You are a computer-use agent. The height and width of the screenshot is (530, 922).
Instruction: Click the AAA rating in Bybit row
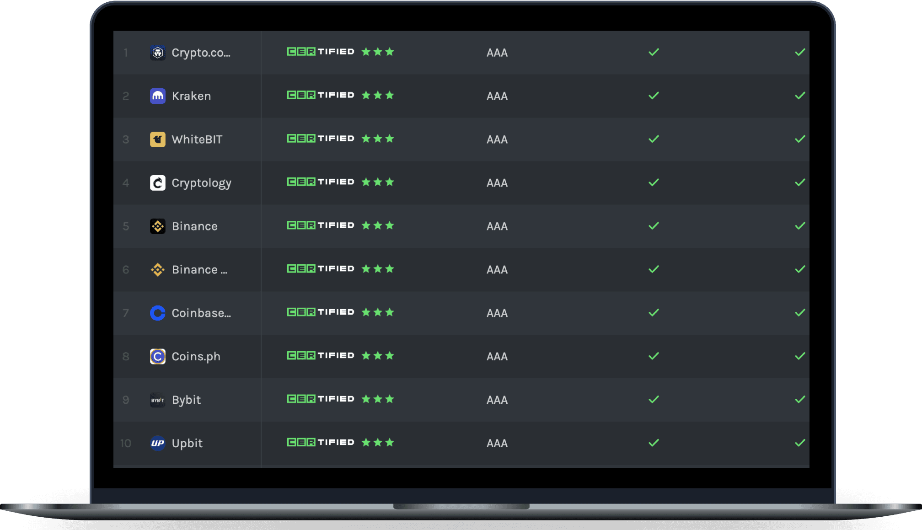click(497, 401)
